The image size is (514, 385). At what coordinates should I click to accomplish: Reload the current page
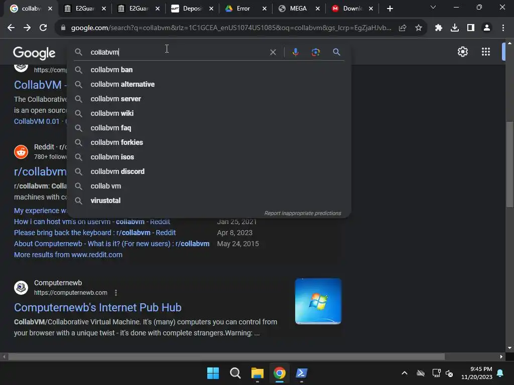[x=43, y=28]
